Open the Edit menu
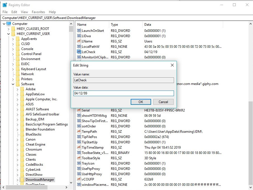The image size is (253, 190). 14,12
